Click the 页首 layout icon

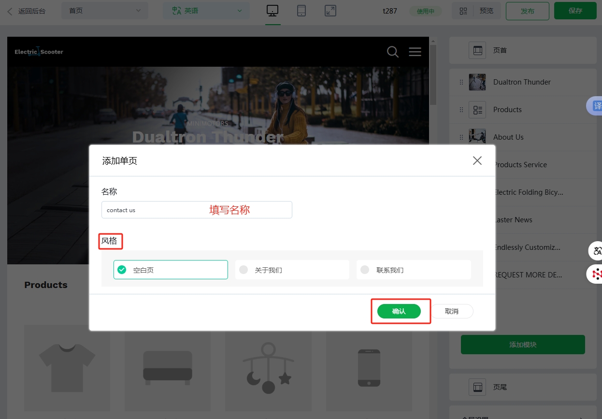click(477, 50)
